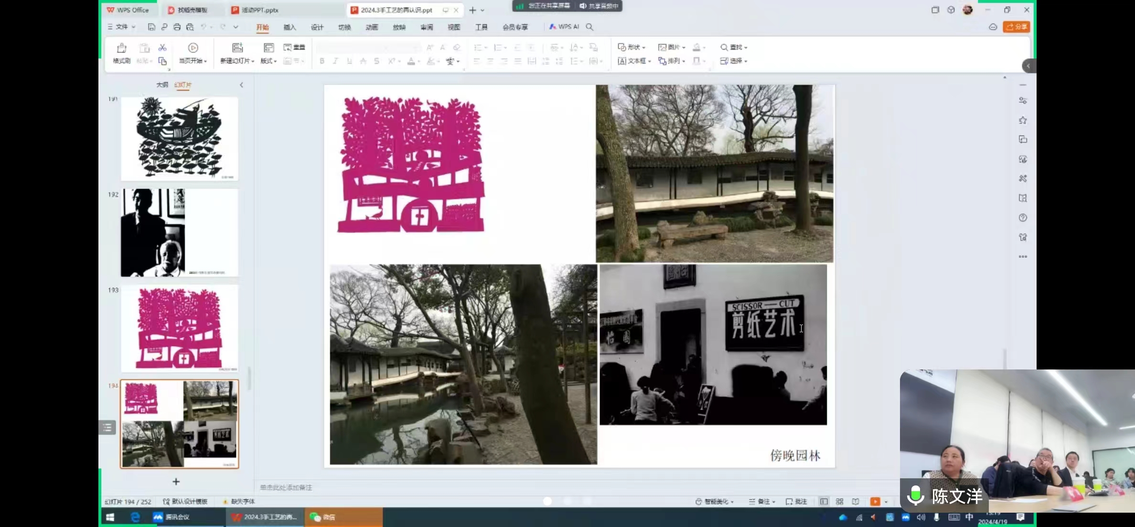
Task: Click the Italic I icon
Action: [336, 61]
